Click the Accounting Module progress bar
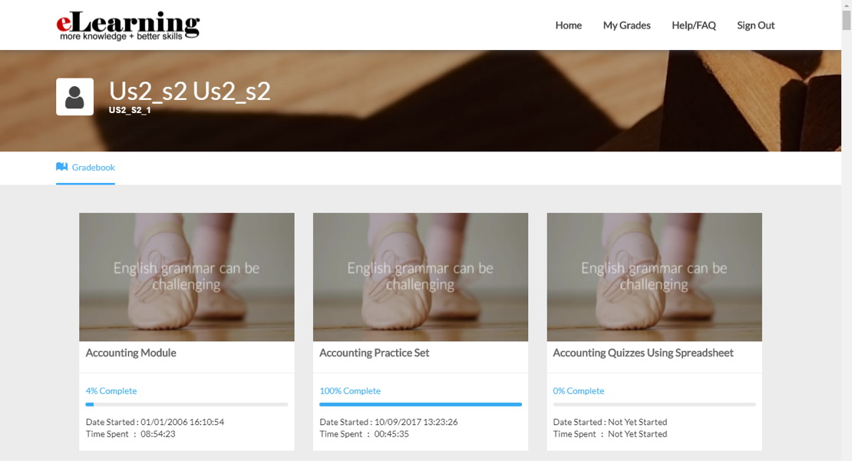The height and width of the screenshot is (461, 852). click(x=186, y=404)
